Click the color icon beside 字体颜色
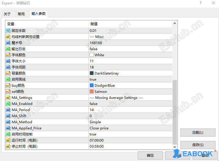Screen dimensions: 219x161 (x=8, y=55)
